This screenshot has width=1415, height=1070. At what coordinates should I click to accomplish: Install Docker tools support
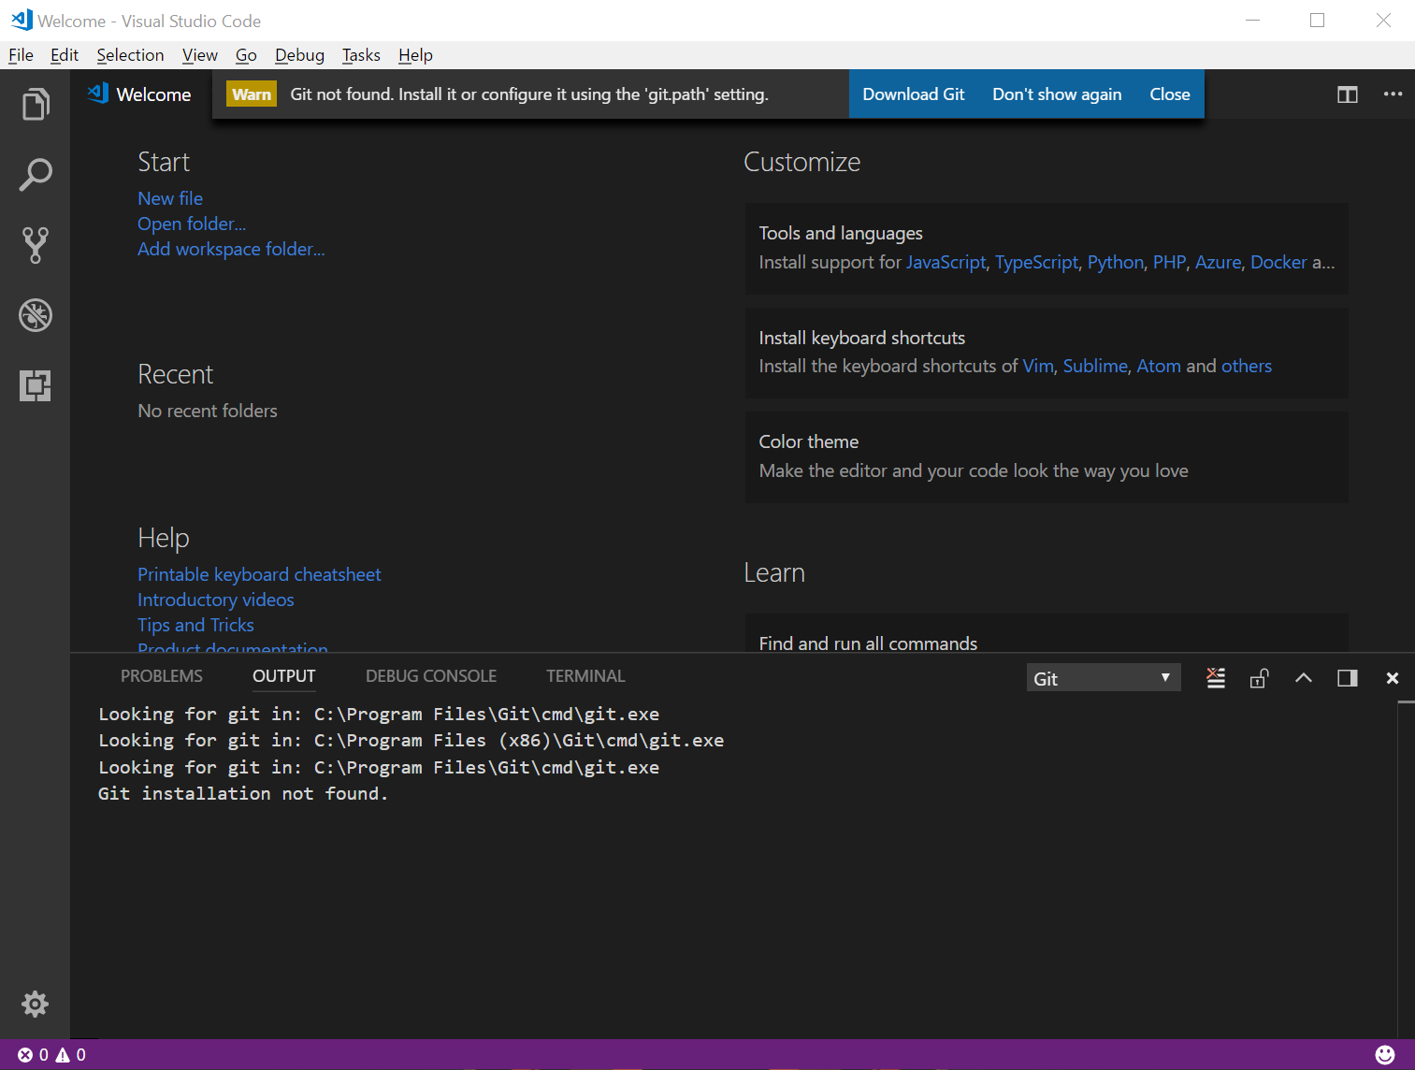point(1278,262)
